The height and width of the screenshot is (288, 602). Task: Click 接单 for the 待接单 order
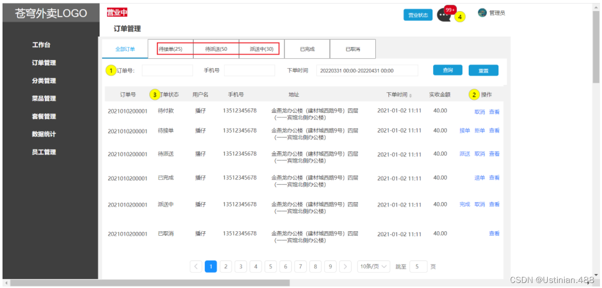coord(465,130)
